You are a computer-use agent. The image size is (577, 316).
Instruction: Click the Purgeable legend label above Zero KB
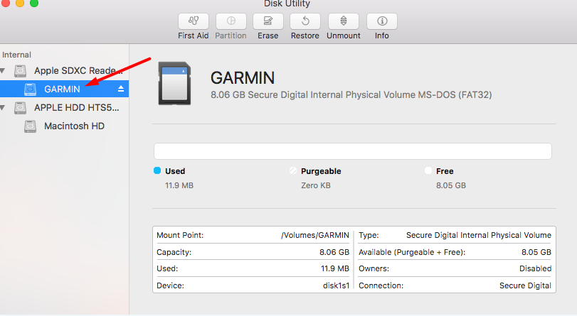pos(321,171)
